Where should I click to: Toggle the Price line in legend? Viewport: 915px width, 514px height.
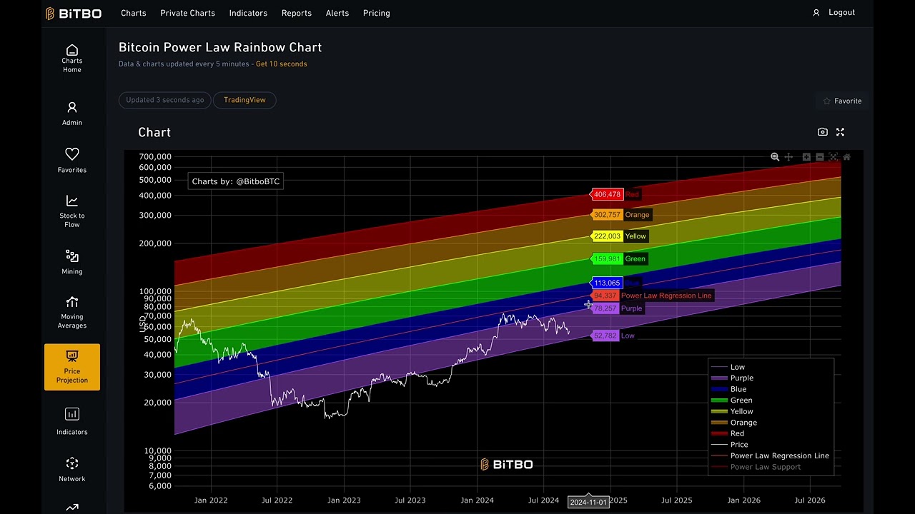tap(729, 445)
